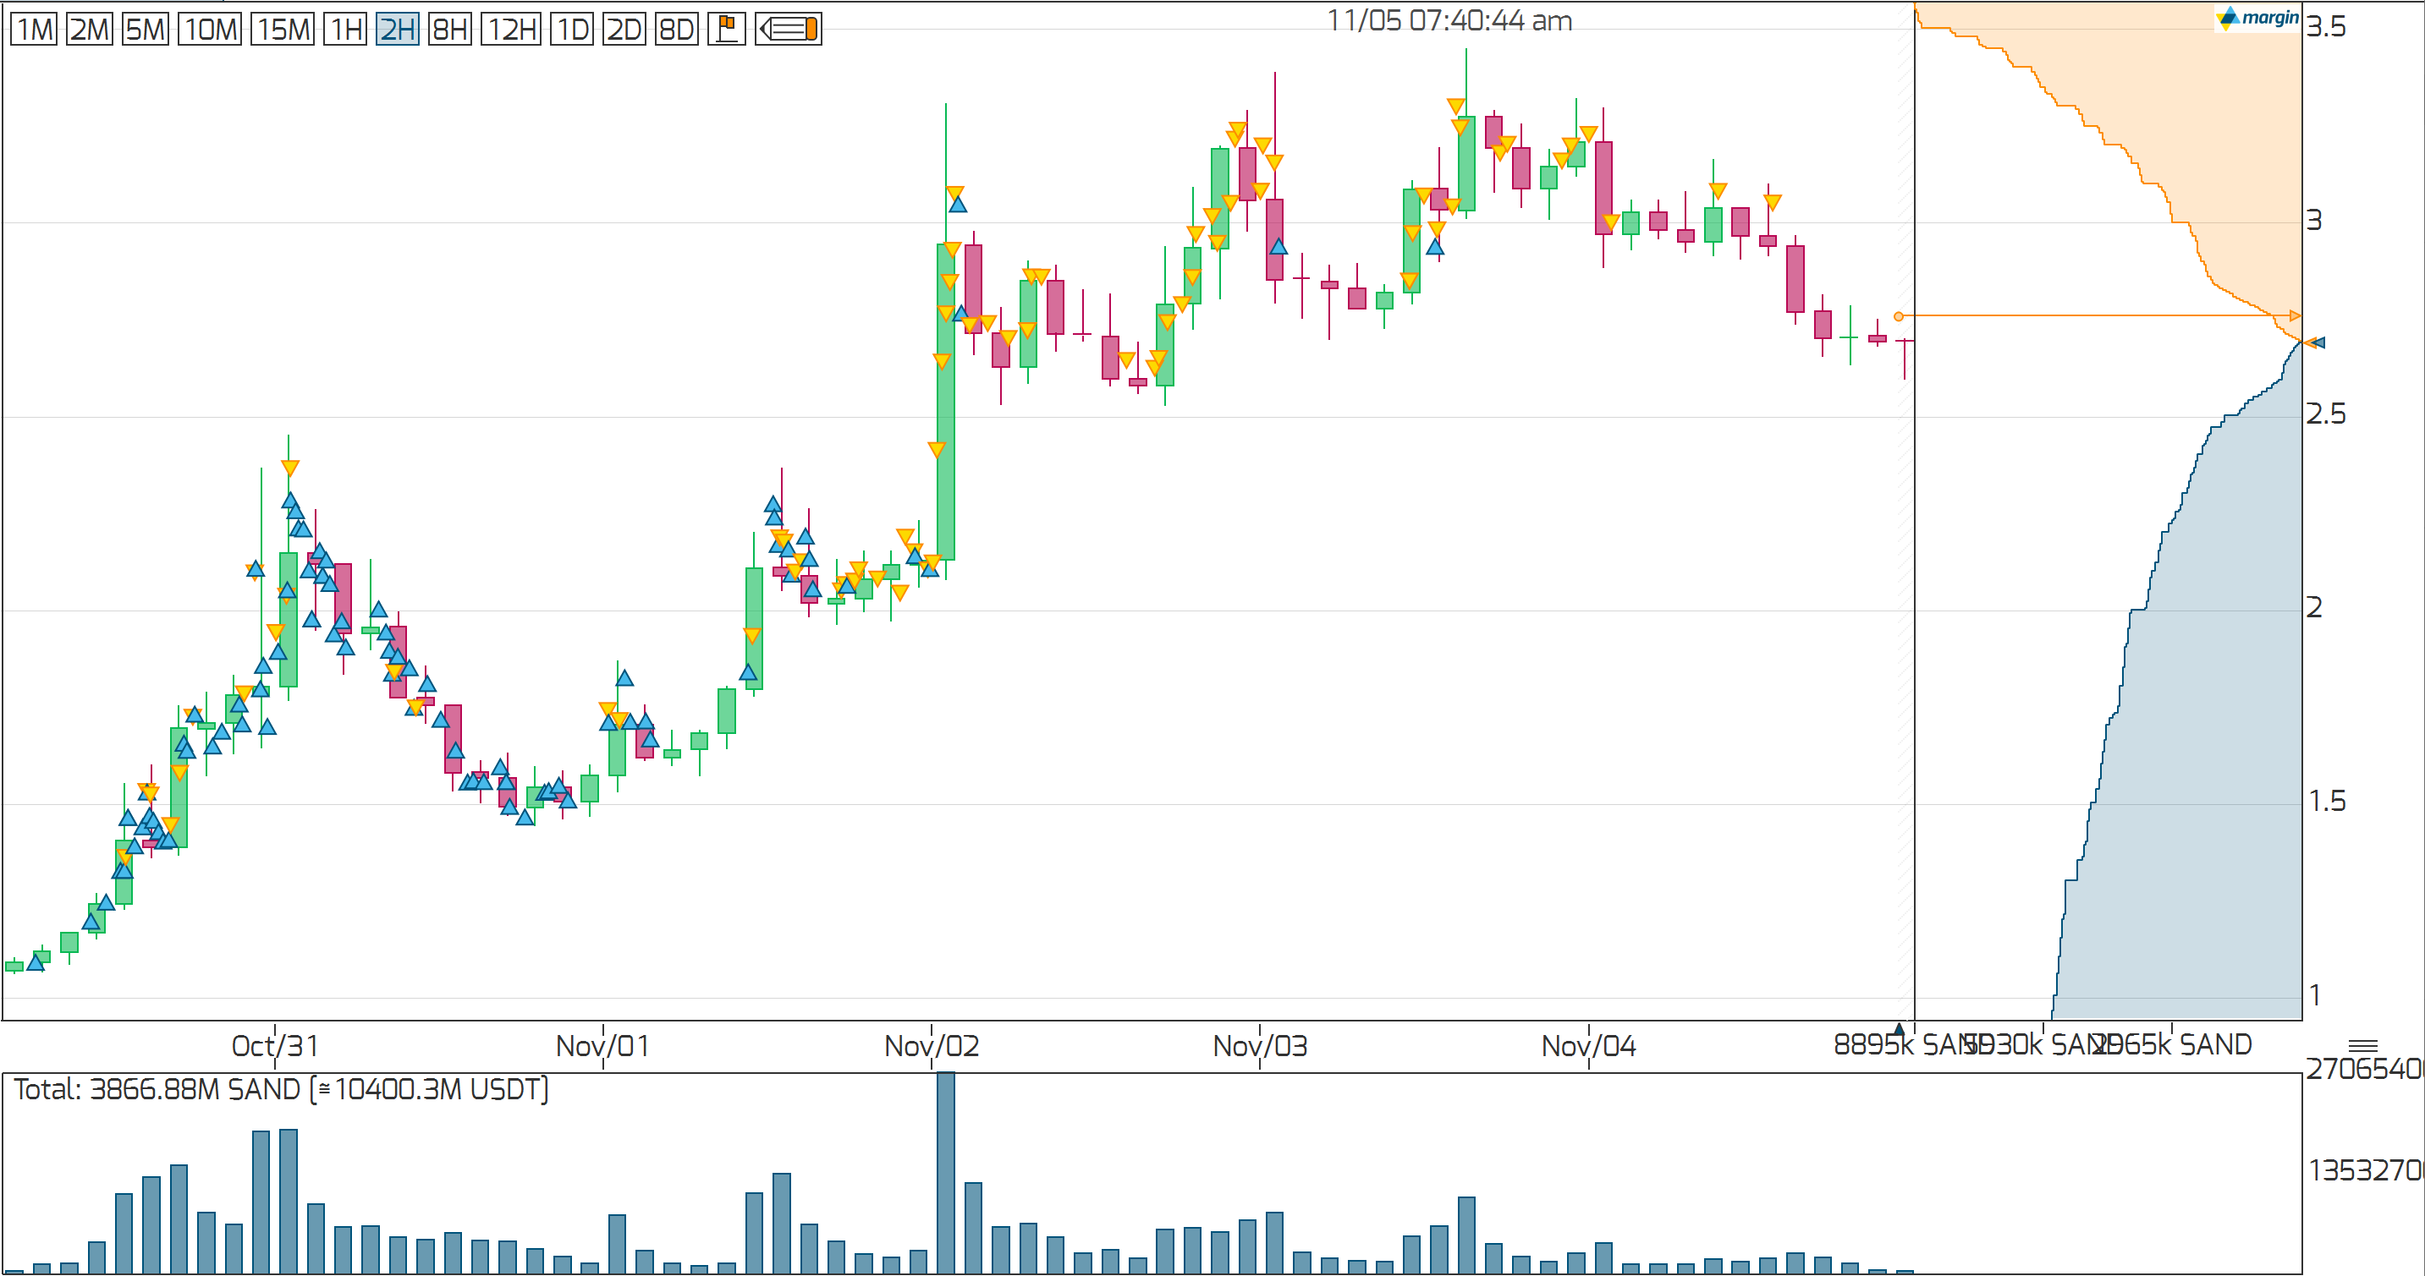Image resolution: width=2425 pixels, height=1276 pixels.
Task: Click the 5M timeframe button
Action: (145, 29)
